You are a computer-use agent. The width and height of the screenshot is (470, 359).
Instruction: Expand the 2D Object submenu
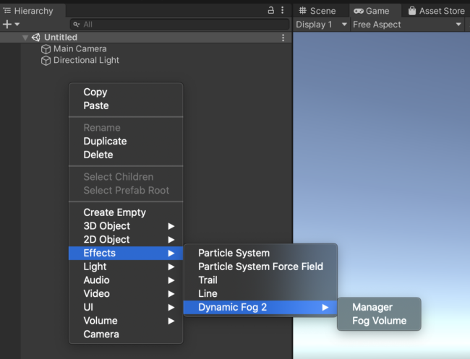pyautogui.click(x=126, y=240)
